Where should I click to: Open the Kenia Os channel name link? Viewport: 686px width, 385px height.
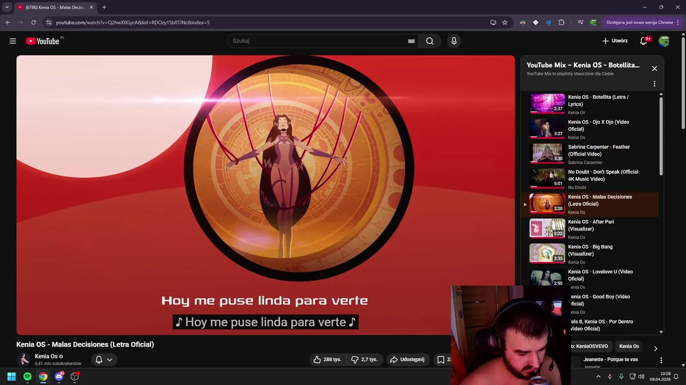[46, 357]
